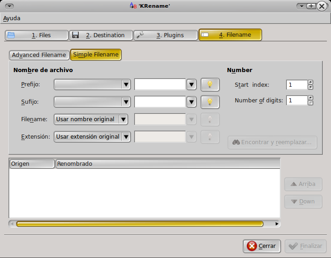
Task: Click the Number of digits field
Action: coord(296,101)
